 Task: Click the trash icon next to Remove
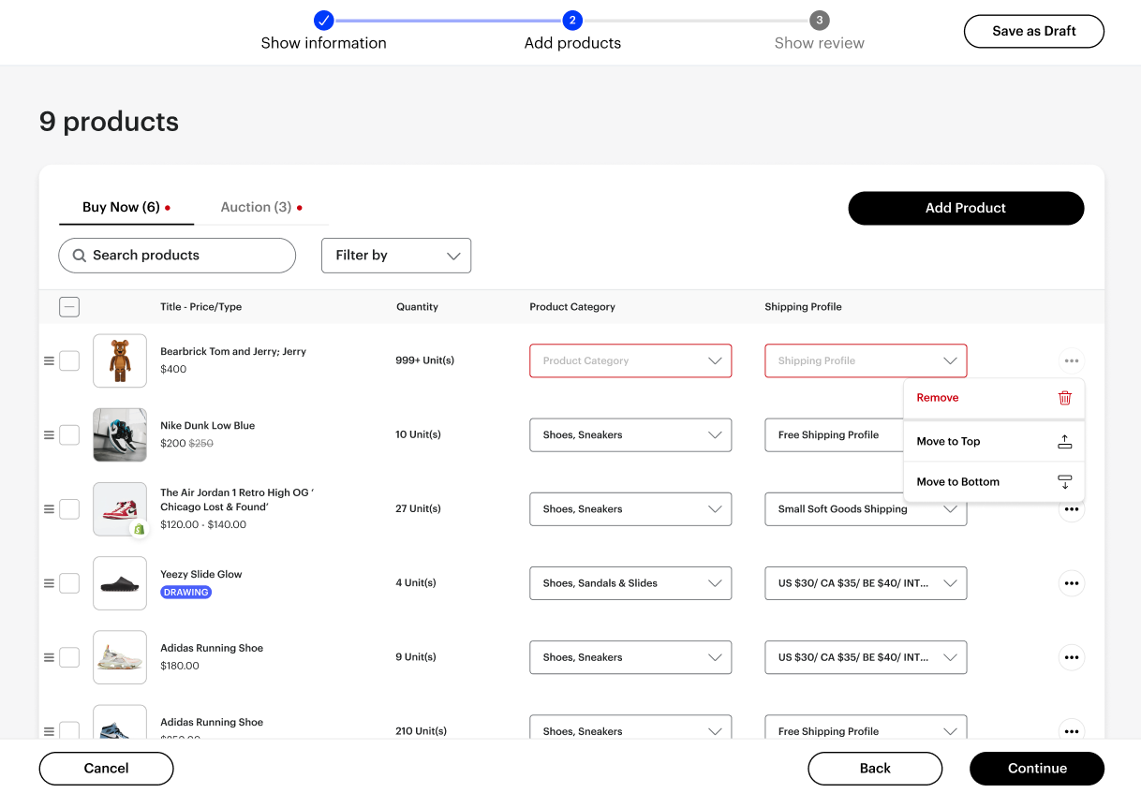click(1064, 398)
